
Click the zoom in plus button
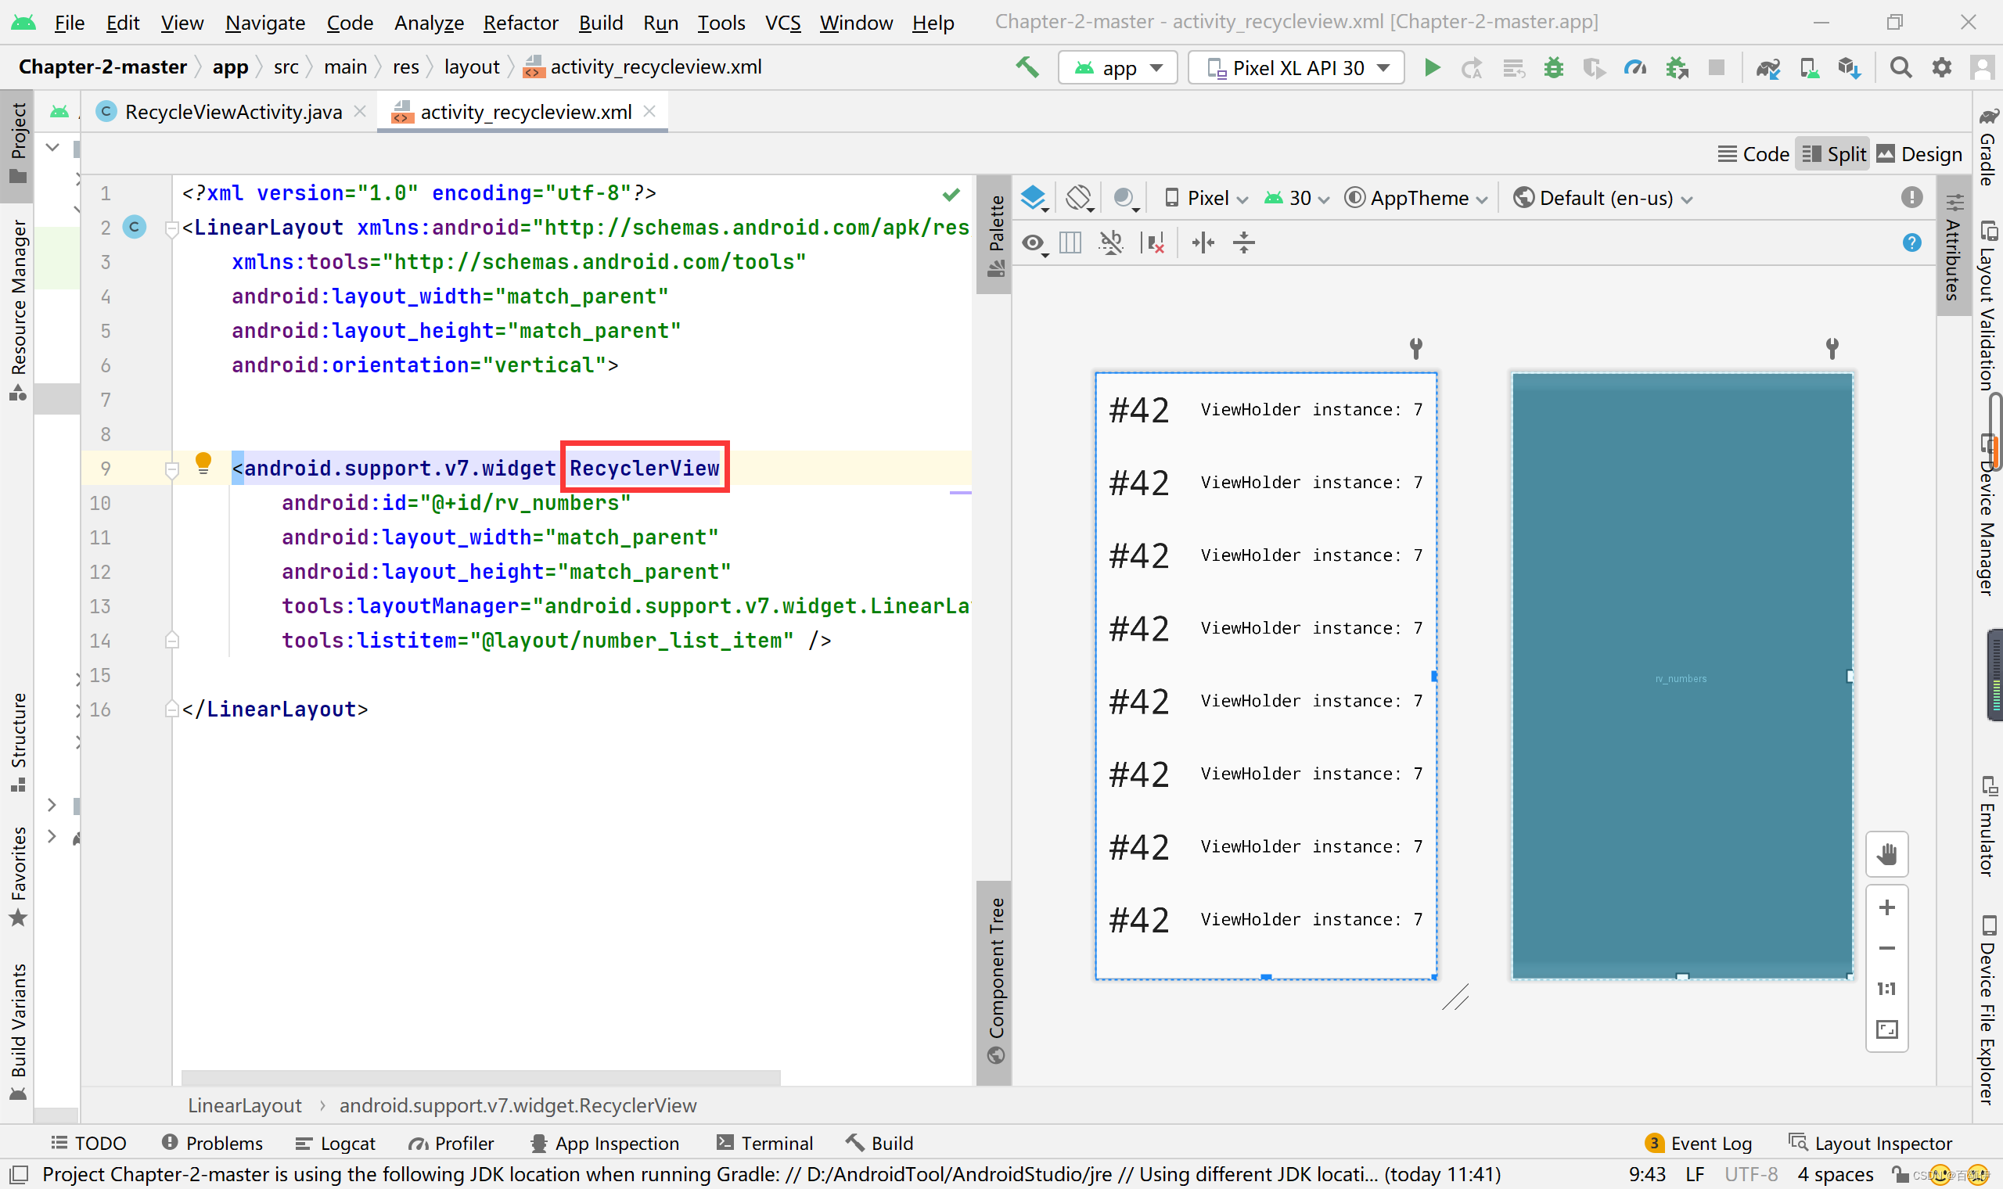pyautogui.click(x=1887, y=907)
